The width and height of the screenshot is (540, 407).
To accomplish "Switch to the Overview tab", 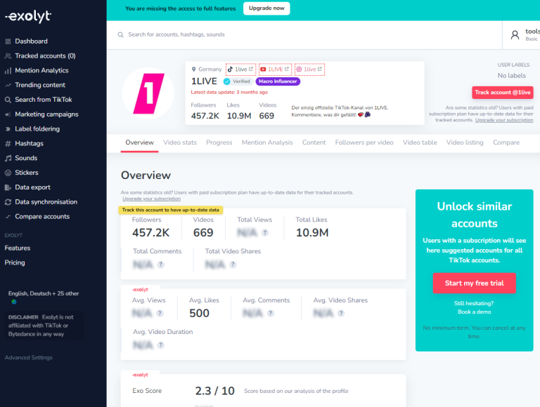I will point(139,142).
